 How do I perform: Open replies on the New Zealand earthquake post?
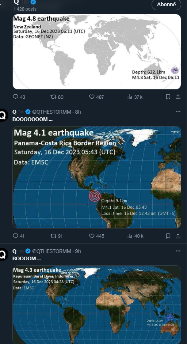pos(19,97)
